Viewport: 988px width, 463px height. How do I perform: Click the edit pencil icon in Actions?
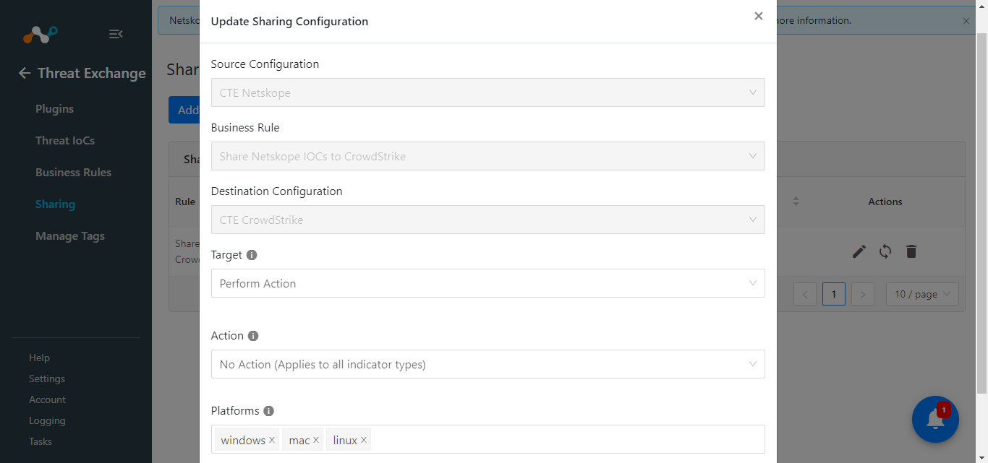[859, 251]
